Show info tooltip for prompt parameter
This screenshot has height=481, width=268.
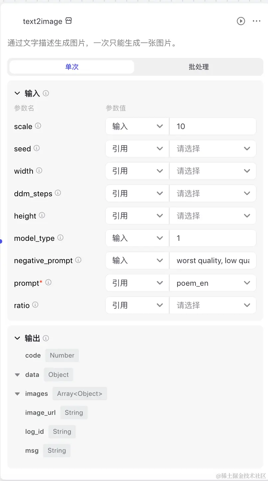point(48,282)
